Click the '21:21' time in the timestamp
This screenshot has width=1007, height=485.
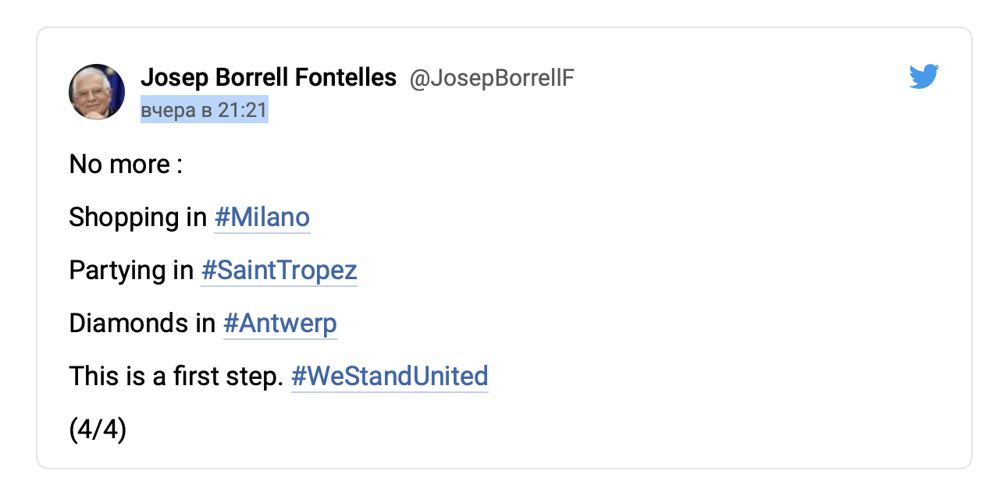[x=242, y=111]
